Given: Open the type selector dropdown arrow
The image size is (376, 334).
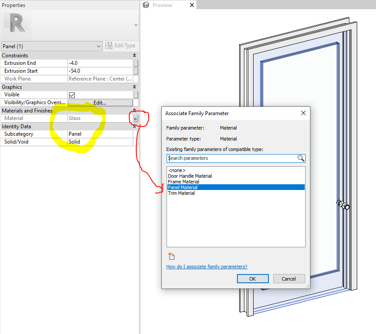Looking at the screenshot, I should (x=136, y=25).
